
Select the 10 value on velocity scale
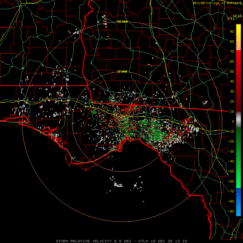(232, 112)
